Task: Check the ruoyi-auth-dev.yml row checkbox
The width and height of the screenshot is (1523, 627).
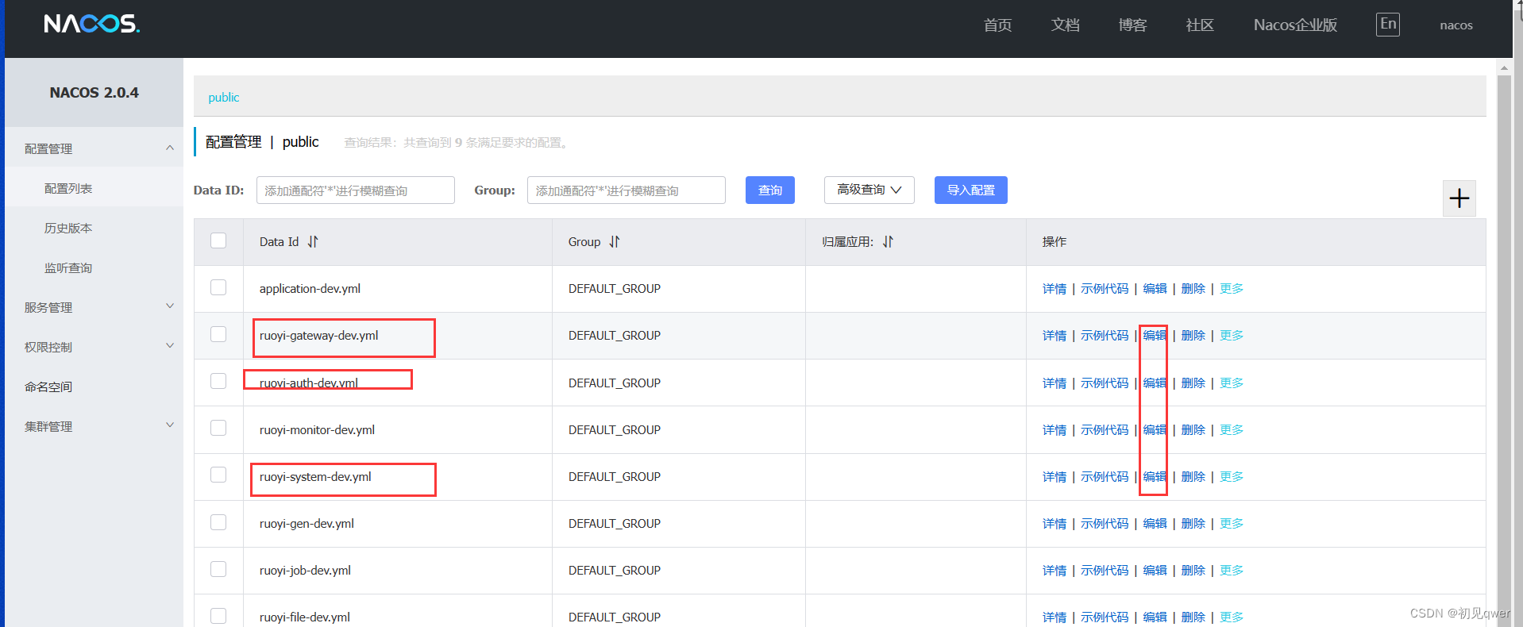Action: tap(218, 381)
